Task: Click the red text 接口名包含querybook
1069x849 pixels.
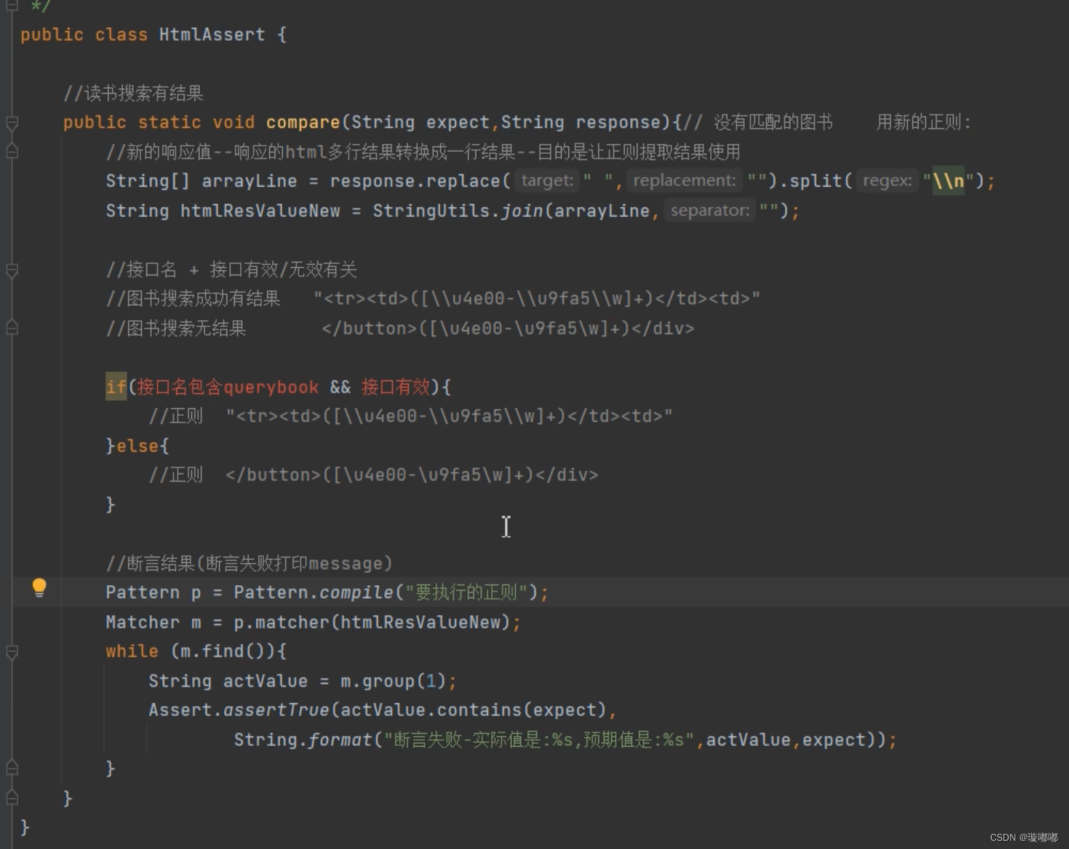Action: click(228, 387)
